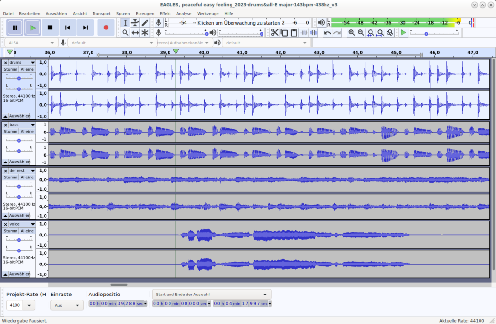The height and width of the screenshot is (324, 496).
Task: Zoom out of the waveform
Action: click(361, 32)
